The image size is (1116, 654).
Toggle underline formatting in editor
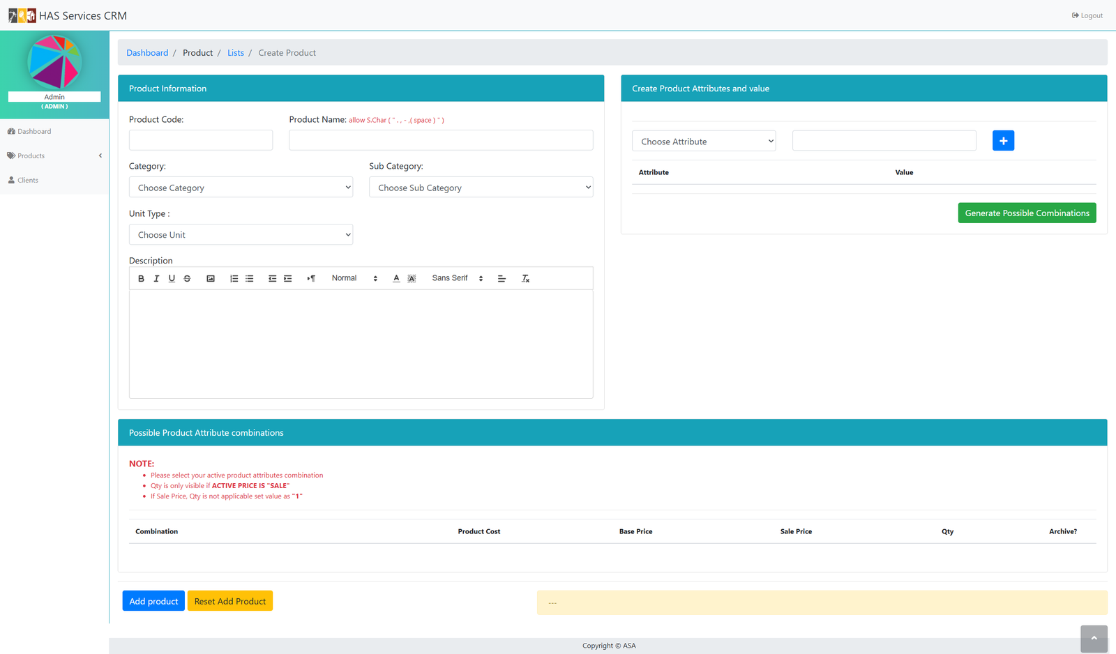click(x=172, y=278)
